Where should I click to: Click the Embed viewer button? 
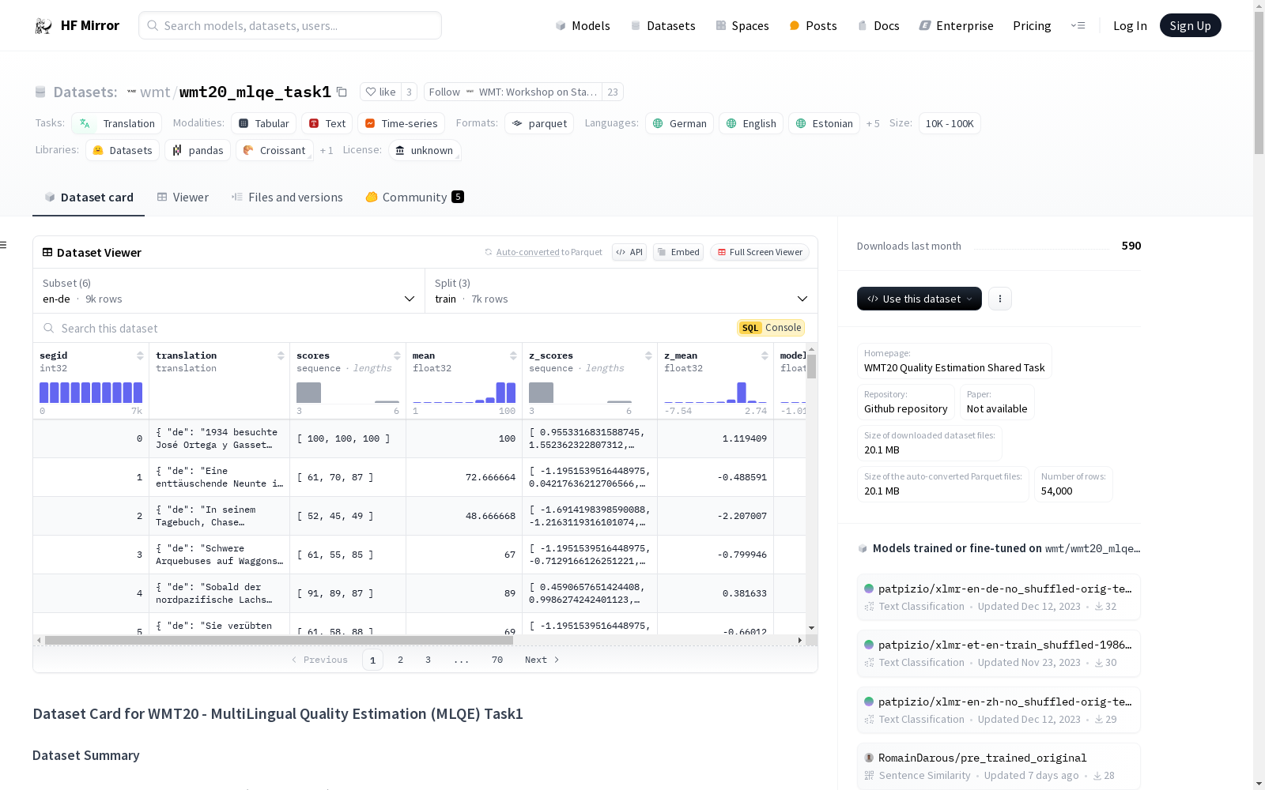pos(678,252)
